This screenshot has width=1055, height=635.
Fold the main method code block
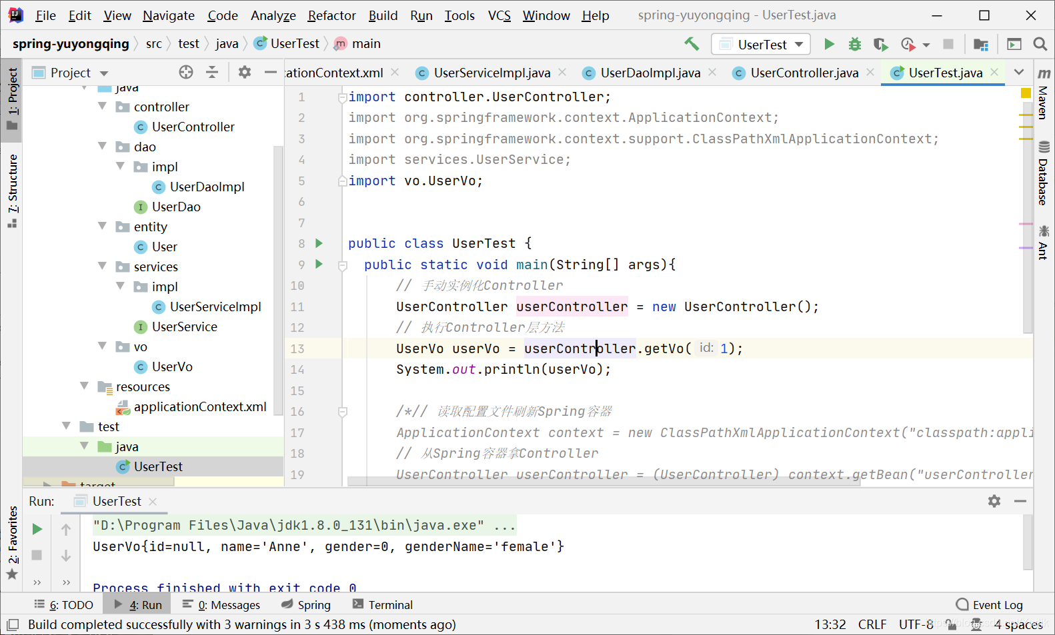point(343,265)
